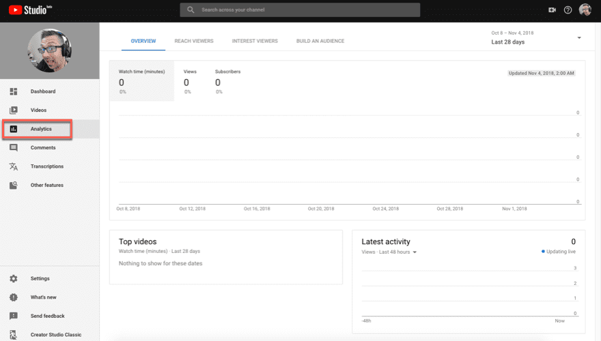The image size is (601, 341).
Task: Click the What's new alert icon
Action: (x=14, y=297)
